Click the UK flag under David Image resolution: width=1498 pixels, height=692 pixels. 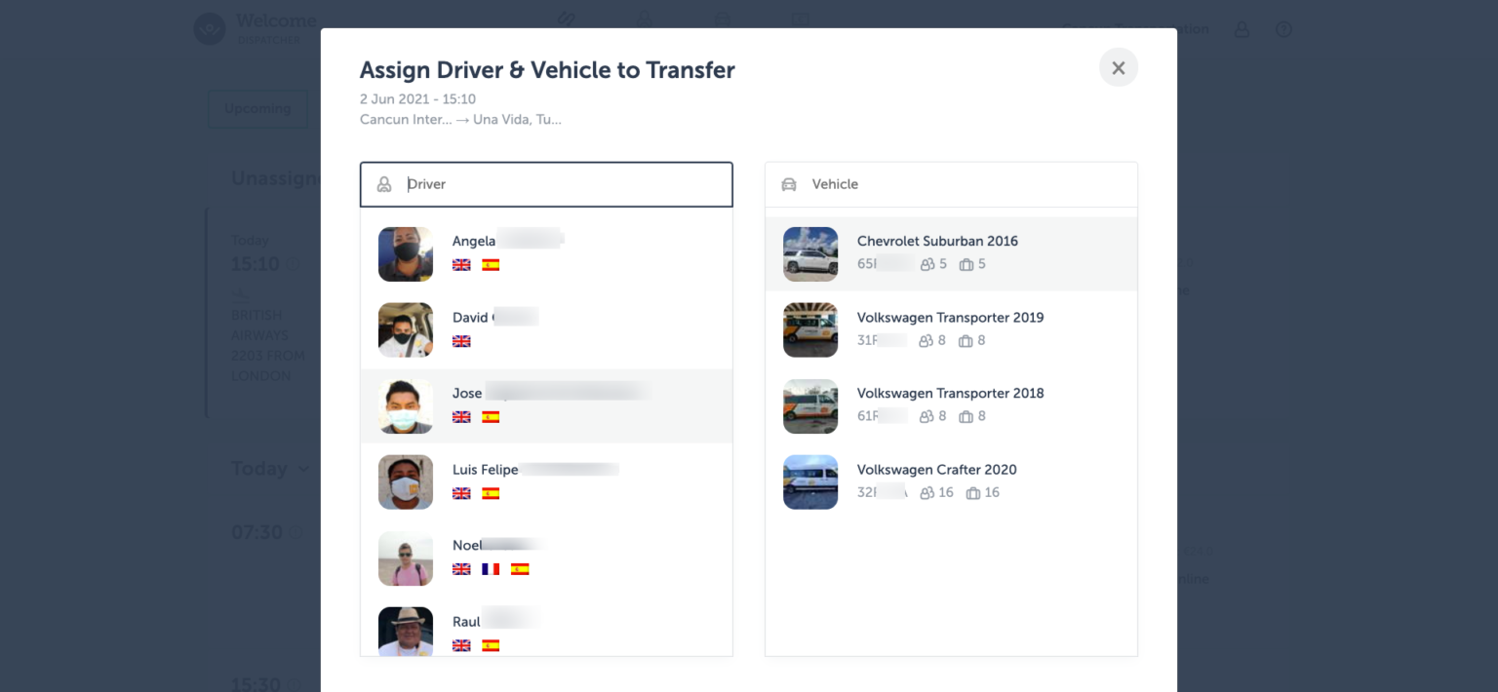461,341
